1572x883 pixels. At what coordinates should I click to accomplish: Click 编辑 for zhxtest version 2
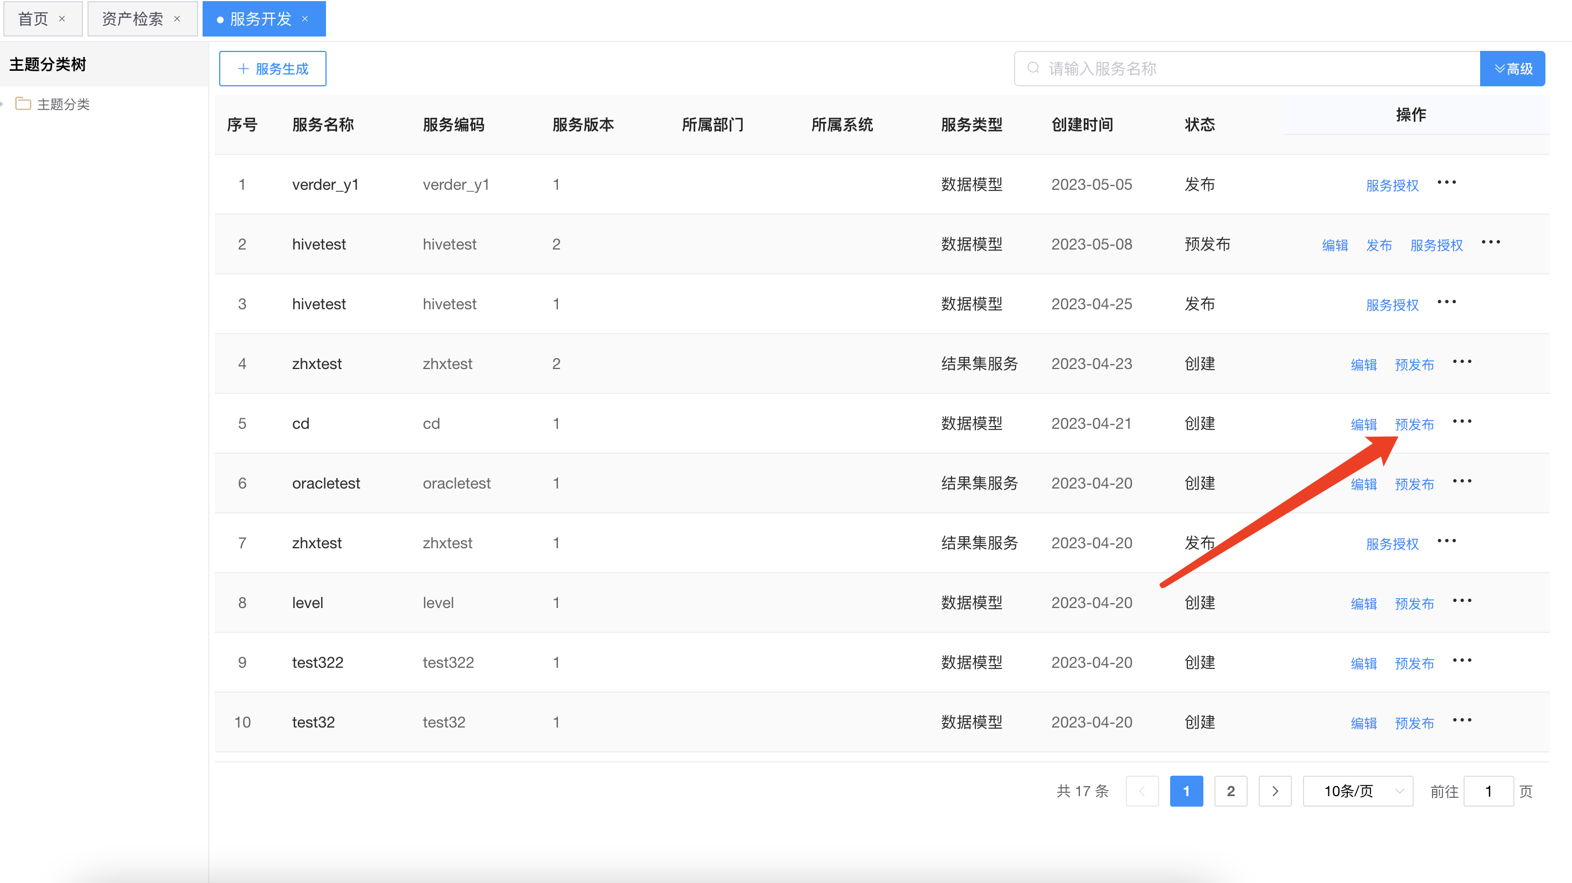pyautogui.click(x=1363, y=365)
